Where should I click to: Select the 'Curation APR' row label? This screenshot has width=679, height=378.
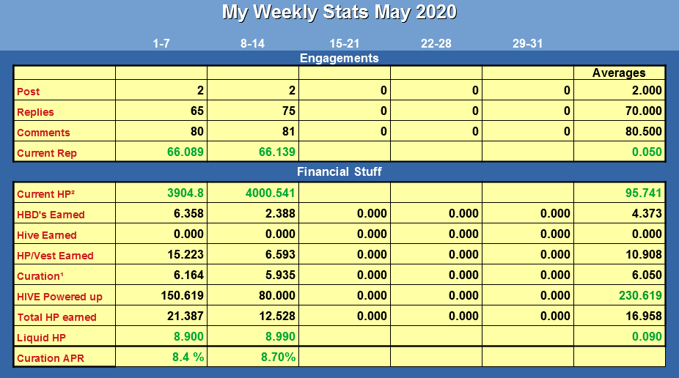pos(51,358)
